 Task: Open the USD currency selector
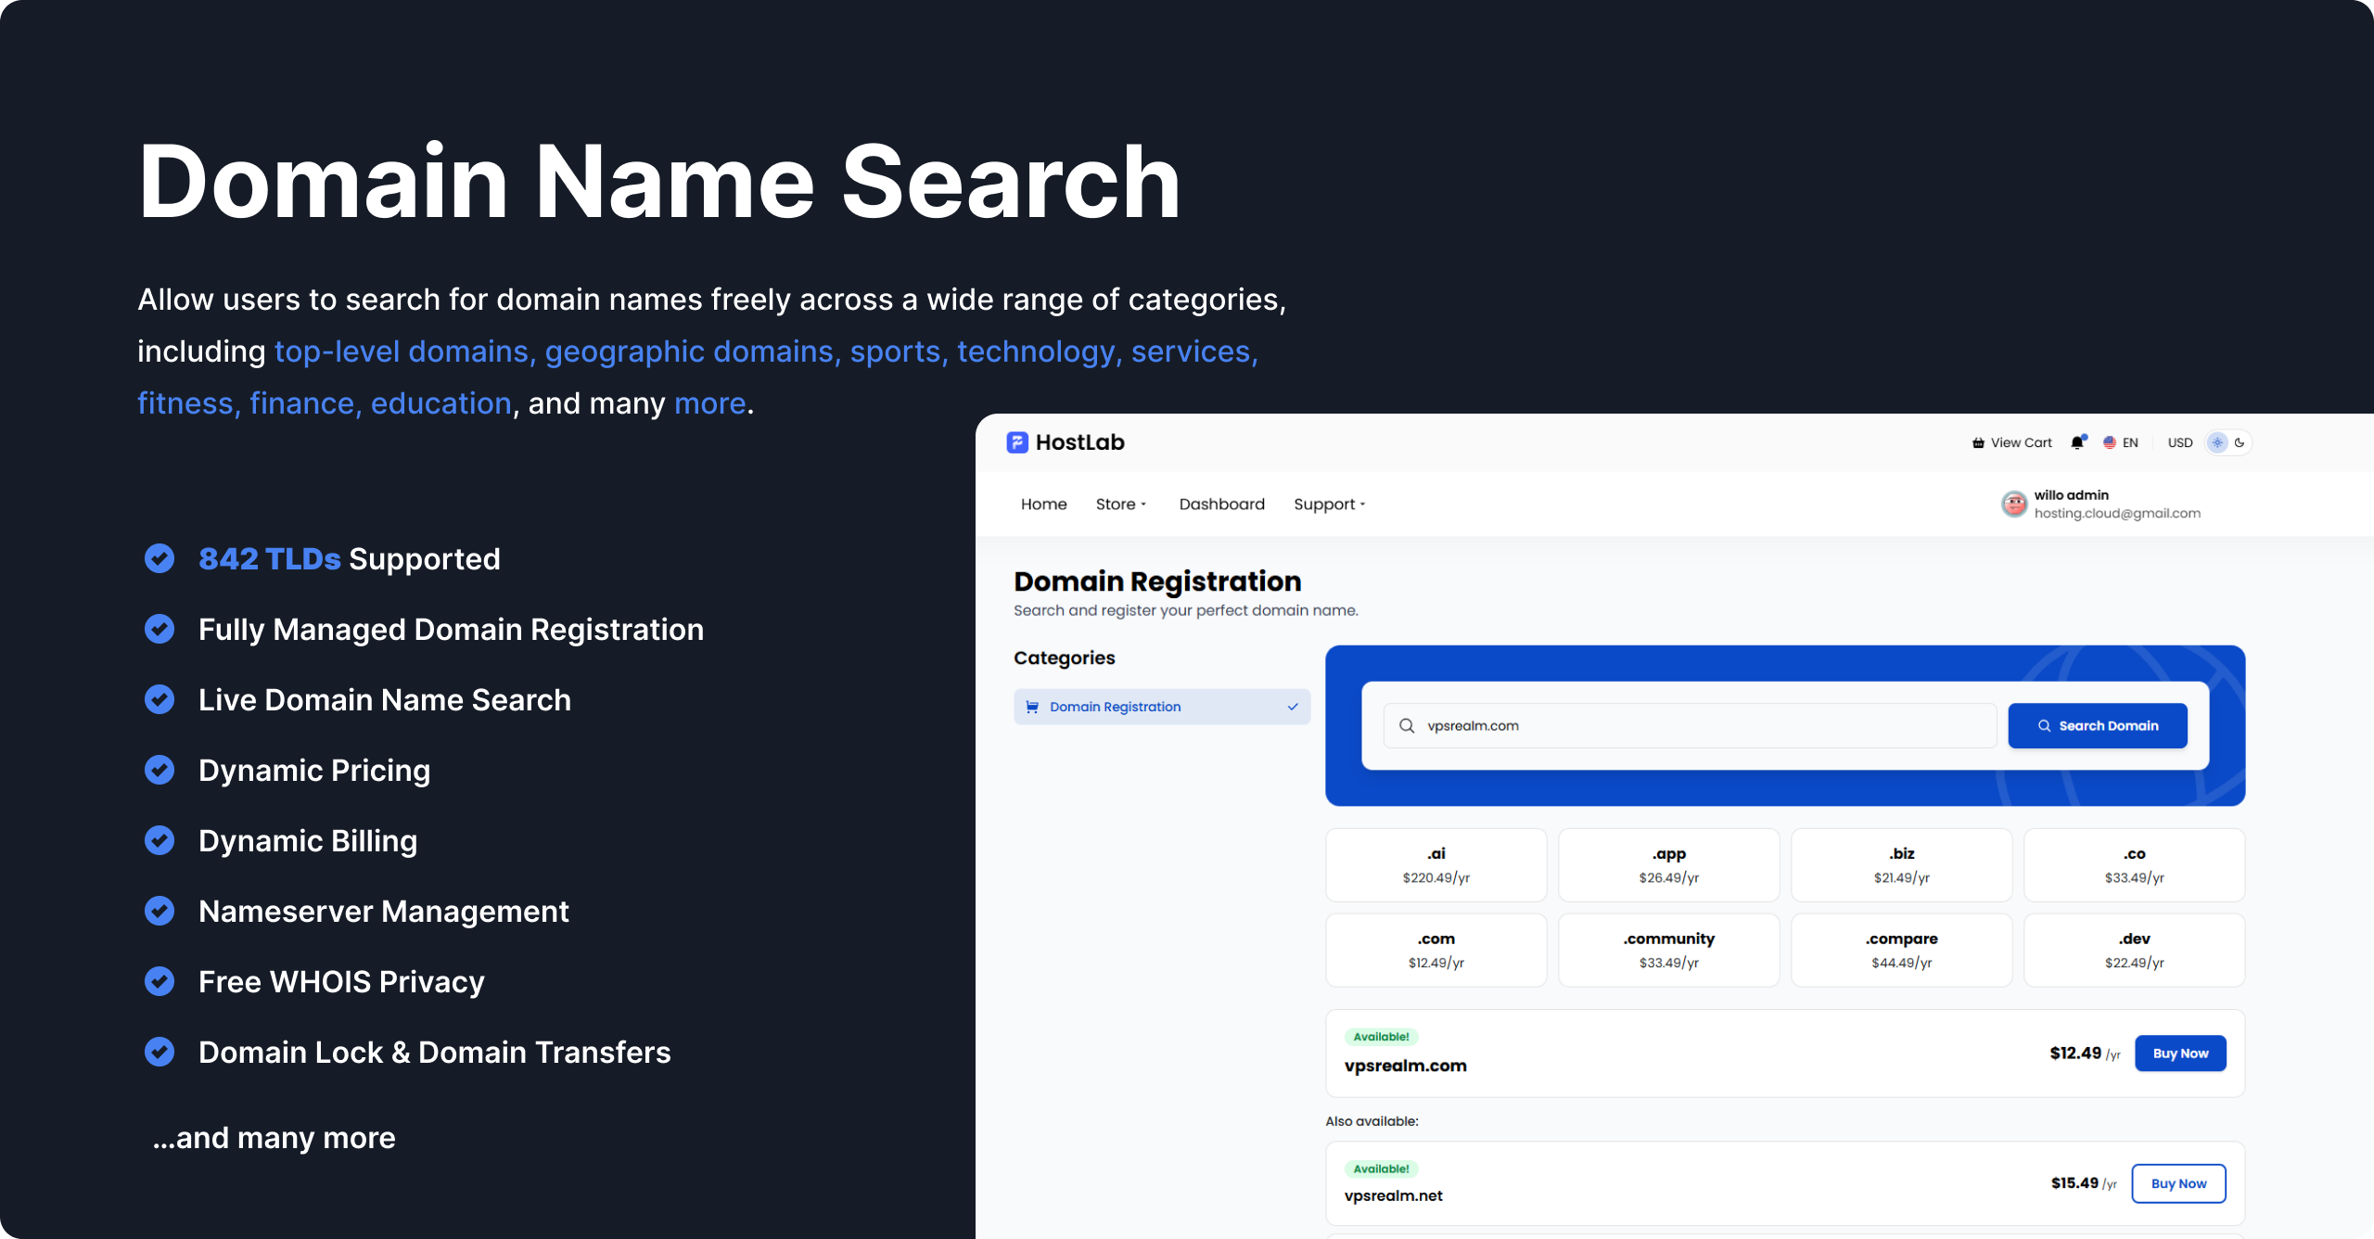coord(2179,442)
